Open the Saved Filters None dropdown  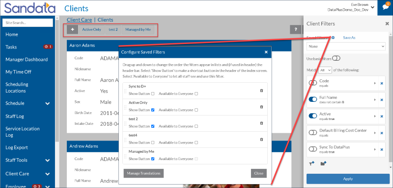tap(346, 47)
